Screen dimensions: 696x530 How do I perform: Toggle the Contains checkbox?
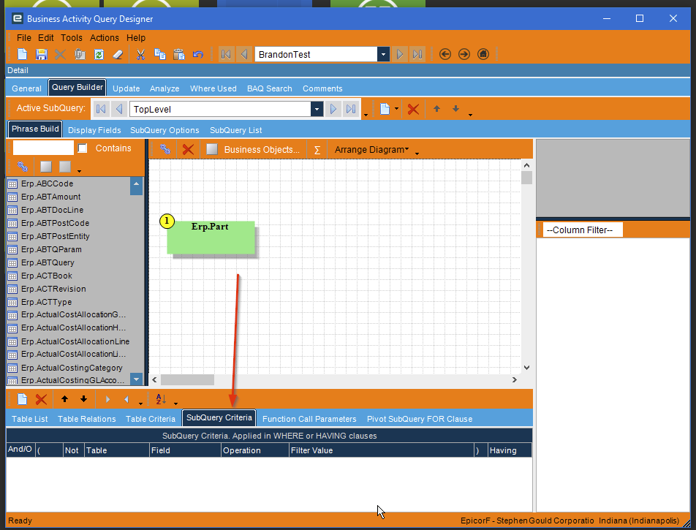83,148
